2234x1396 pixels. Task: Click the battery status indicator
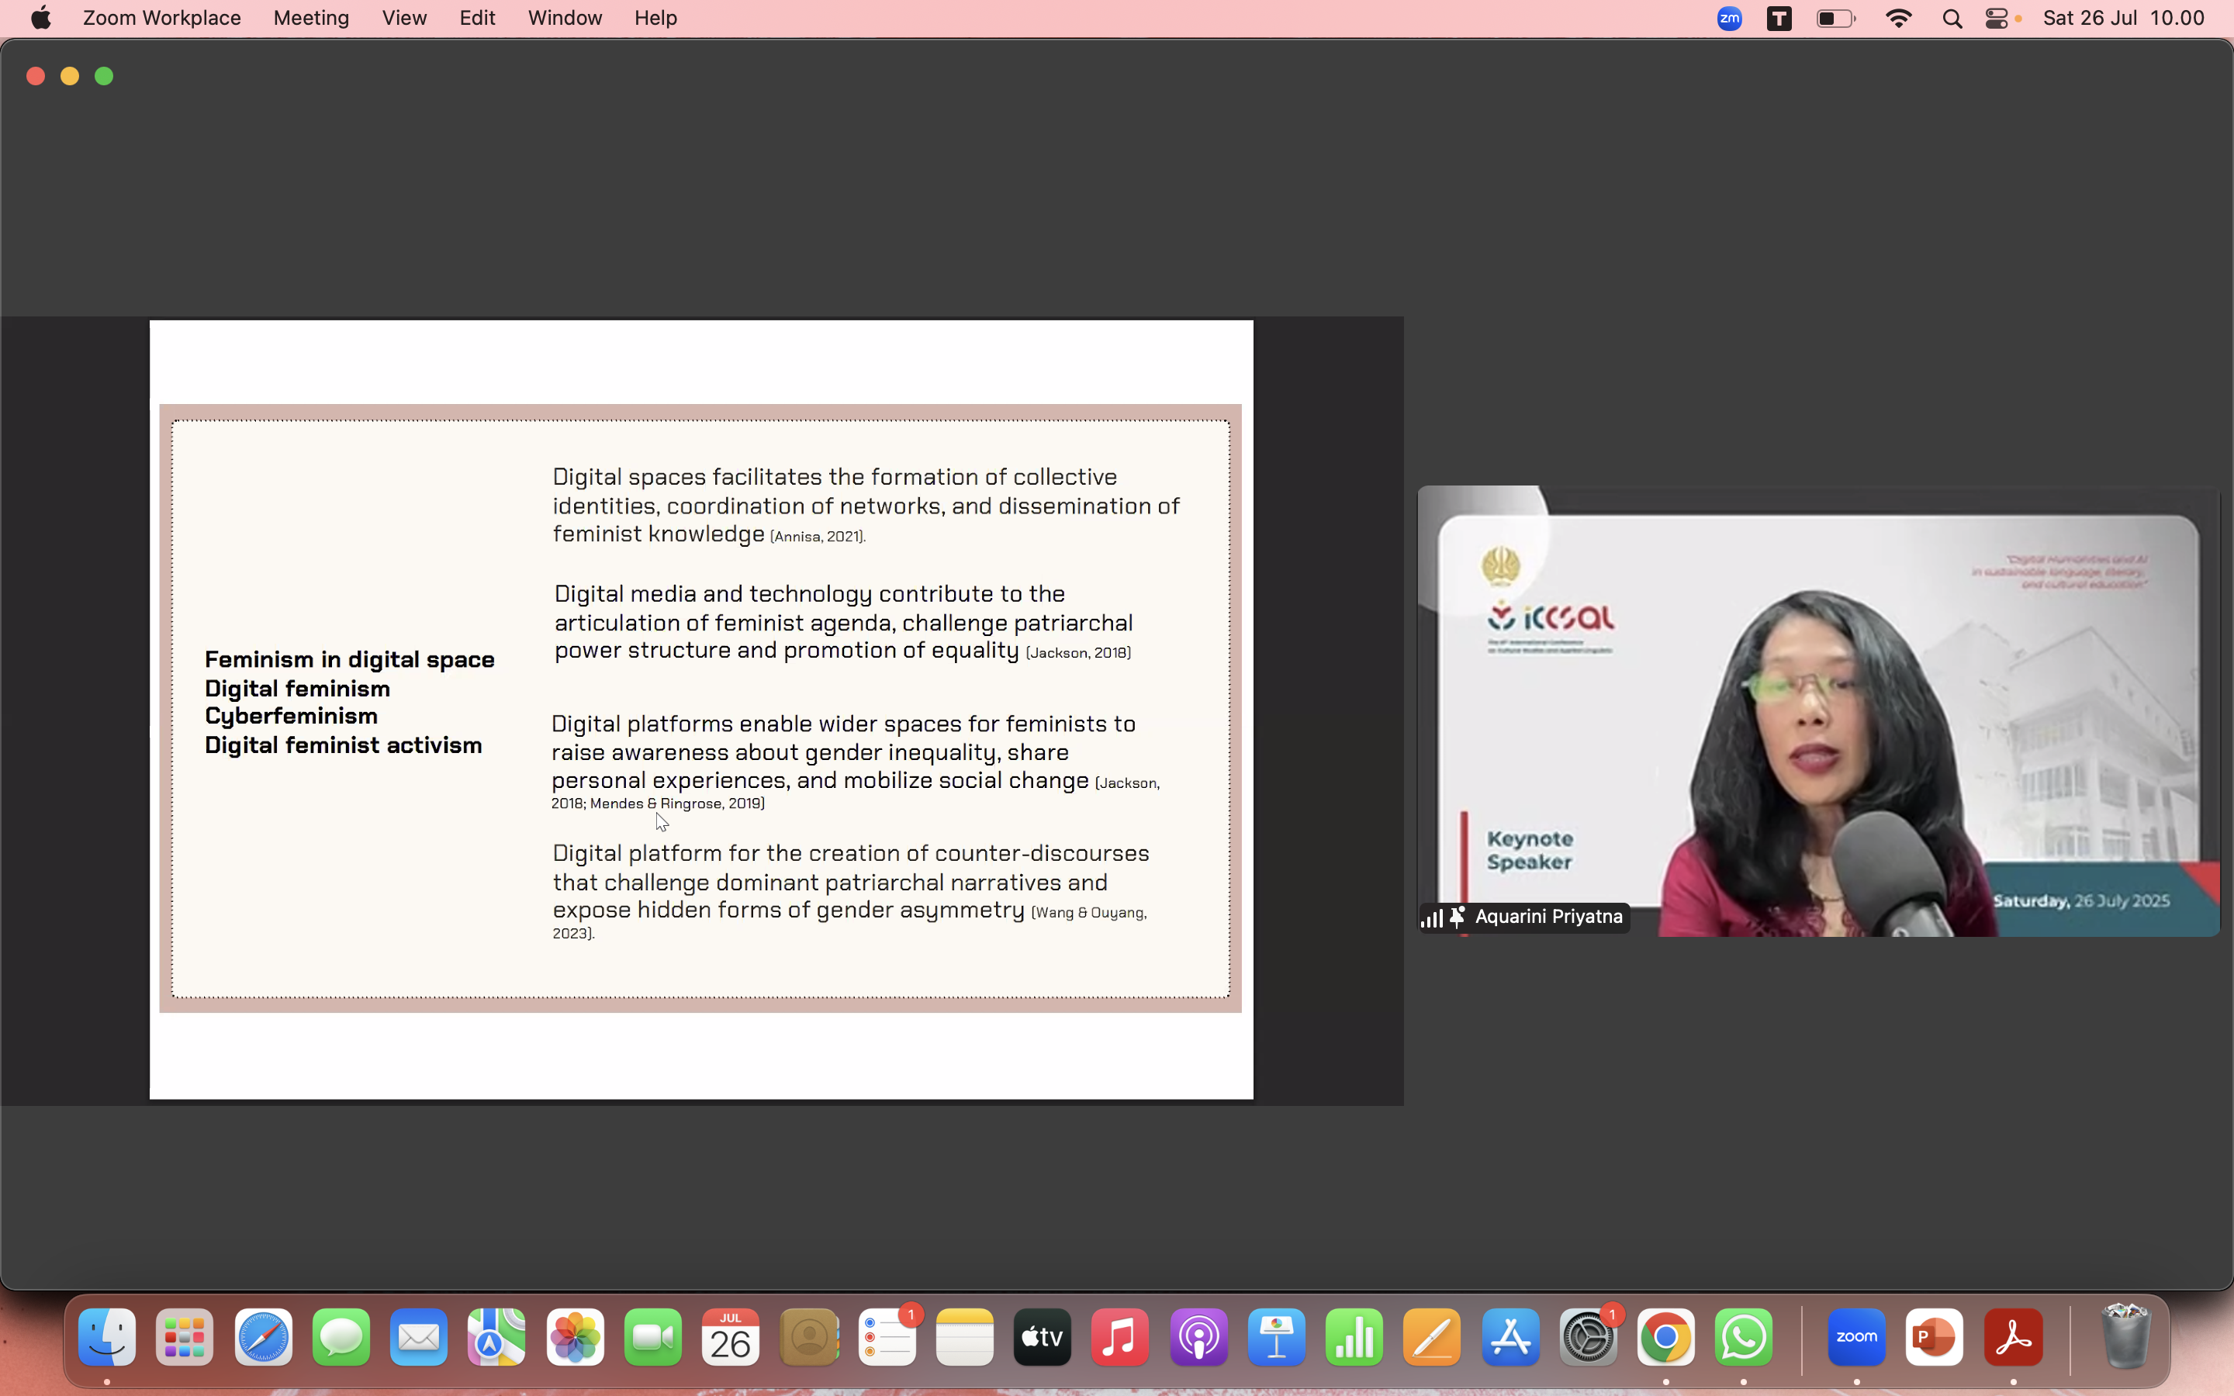coord(1835,19)
